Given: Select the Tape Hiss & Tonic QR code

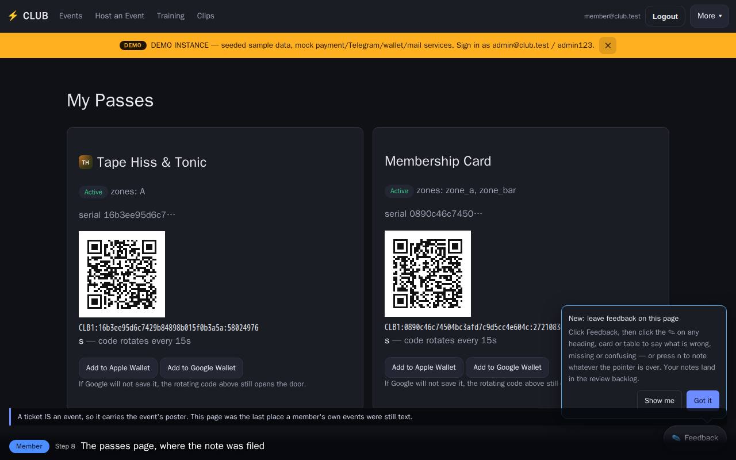Looking at the screenshot, I should point(122,274).
